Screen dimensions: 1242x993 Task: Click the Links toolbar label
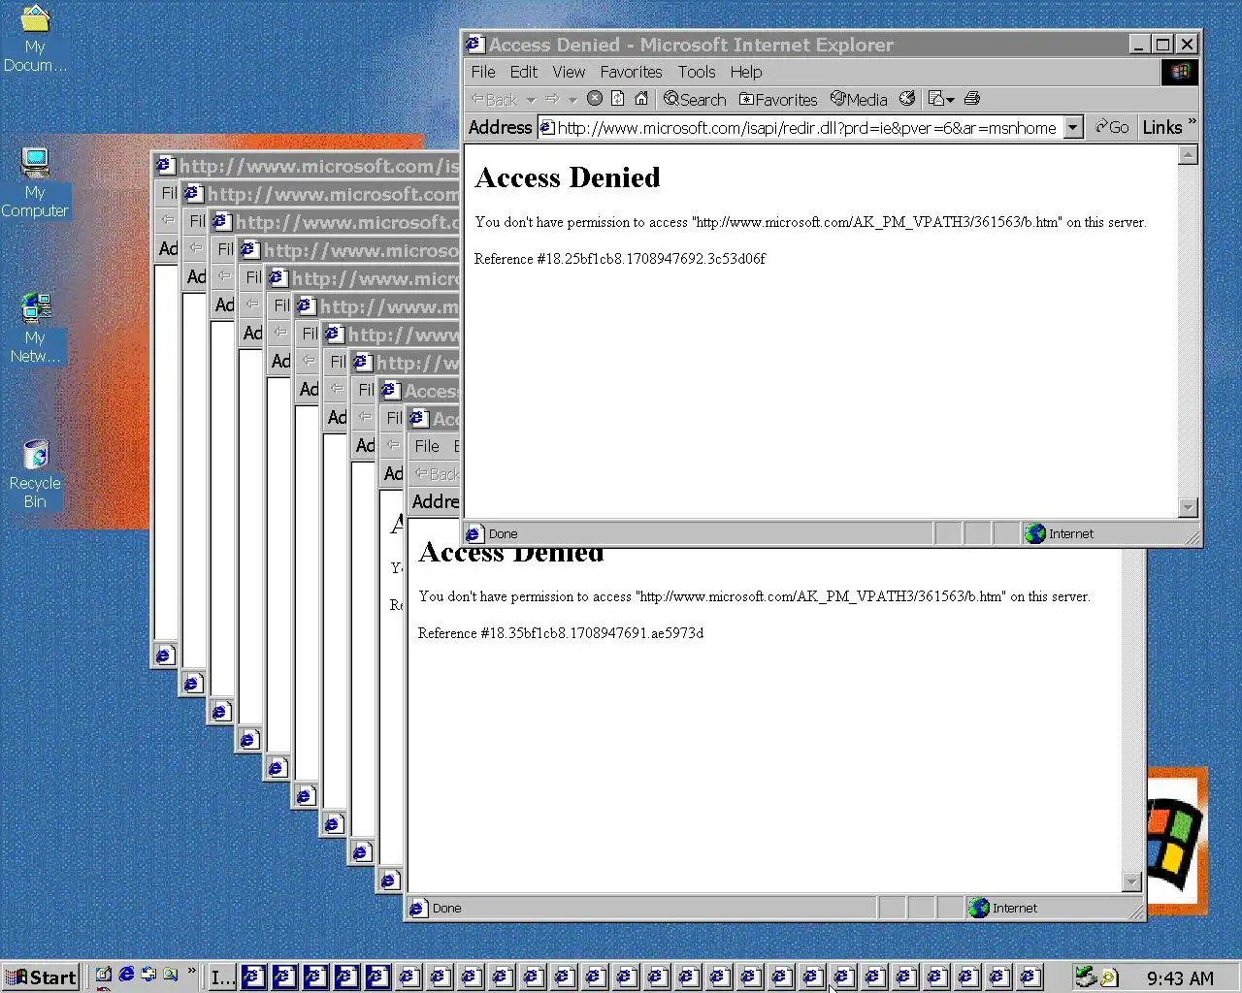pos(1161,127)
